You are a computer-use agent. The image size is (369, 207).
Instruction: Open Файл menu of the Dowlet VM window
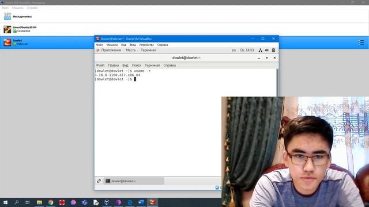[x=100, y=45]
